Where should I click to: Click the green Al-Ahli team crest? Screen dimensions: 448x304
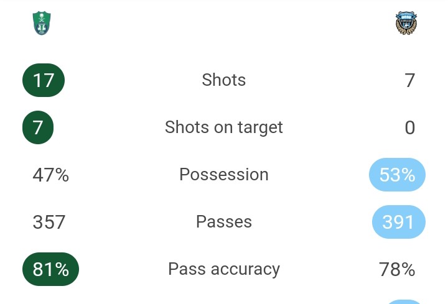42,23
